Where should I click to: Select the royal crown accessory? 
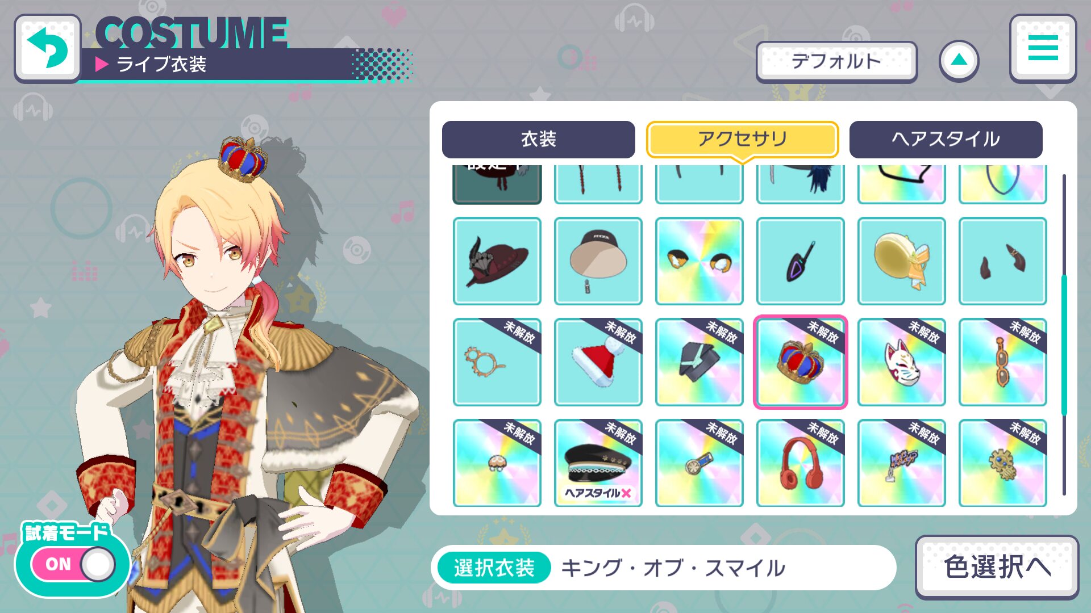click(x=800, y=362)
